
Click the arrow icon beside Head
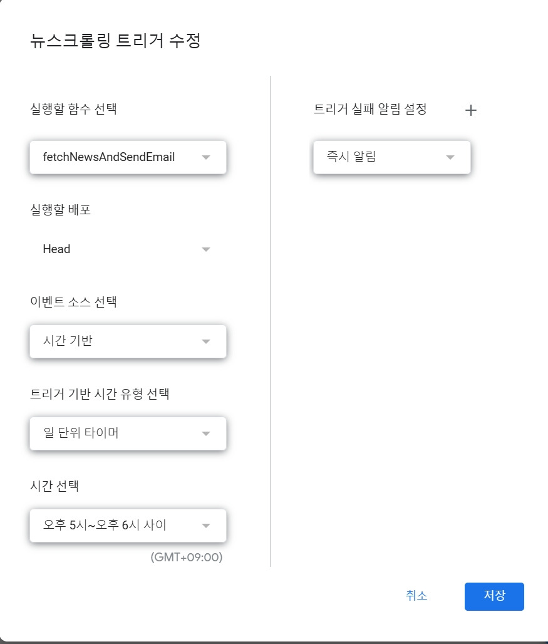206,249
